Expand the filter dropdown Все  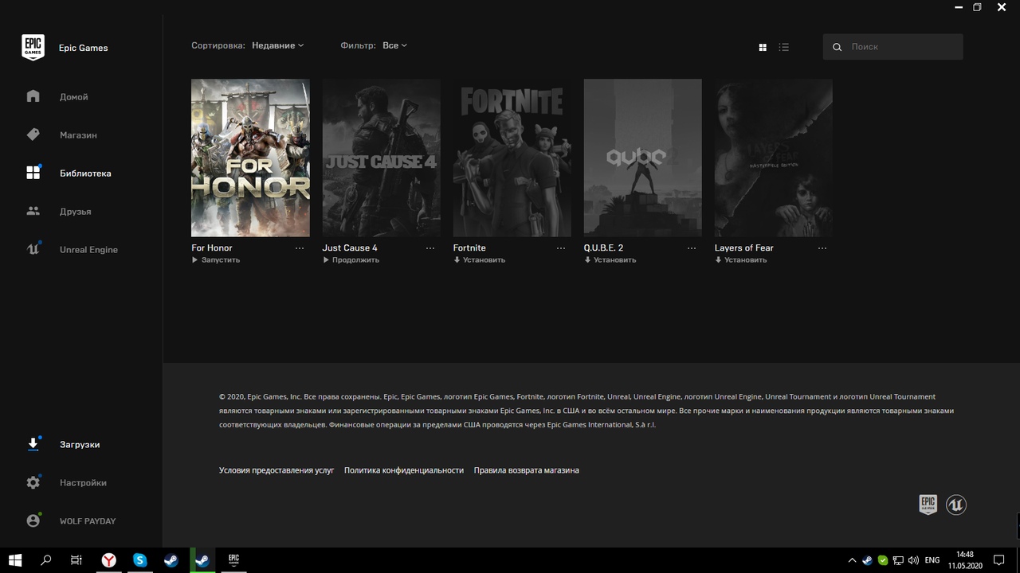click(394, 45)
